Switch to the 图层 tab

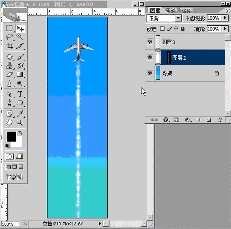point(155,11)
